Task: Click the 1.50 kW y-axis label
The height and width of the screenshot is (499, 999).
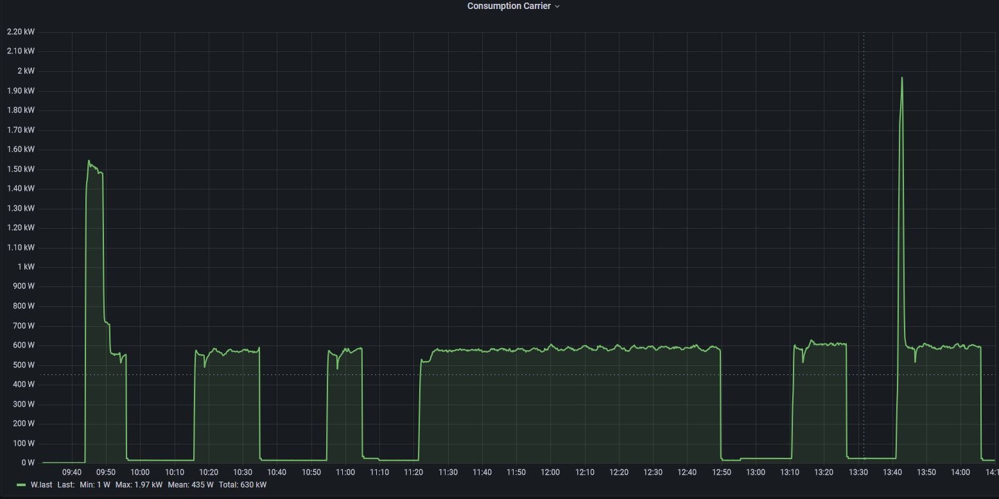Action: [x=21, y=169]
